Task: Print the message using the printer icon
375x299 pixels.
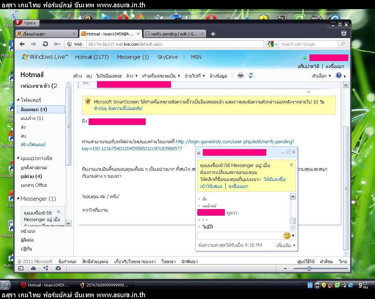Action: 241,76
